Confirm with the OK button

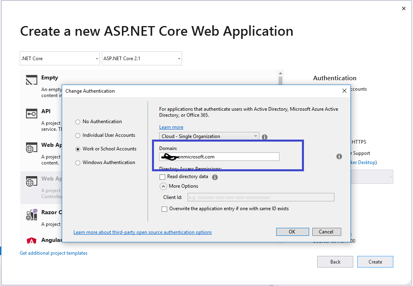pos(292,232)
